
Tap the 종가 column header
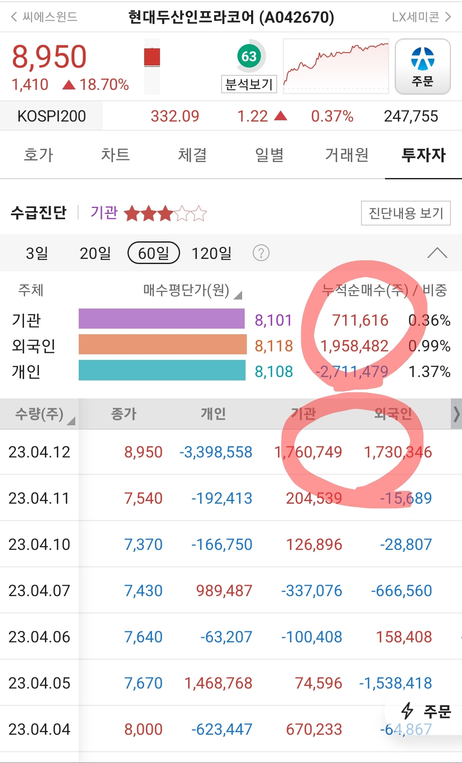[x=124, y=413]
